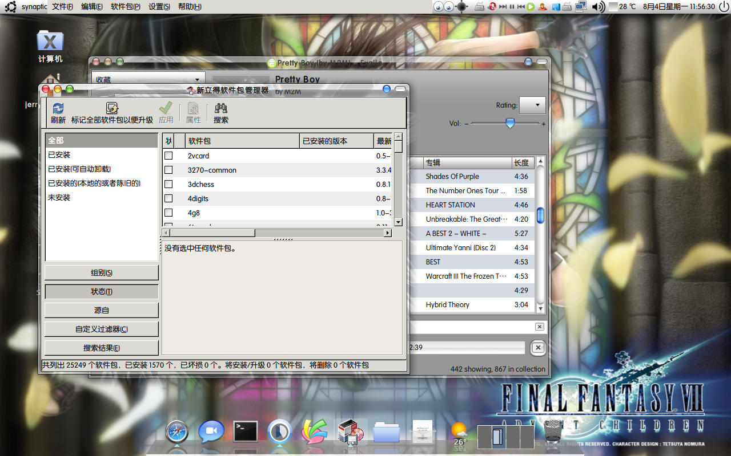
Task: Open the trash can in the dock
Action: coord(553,431)
